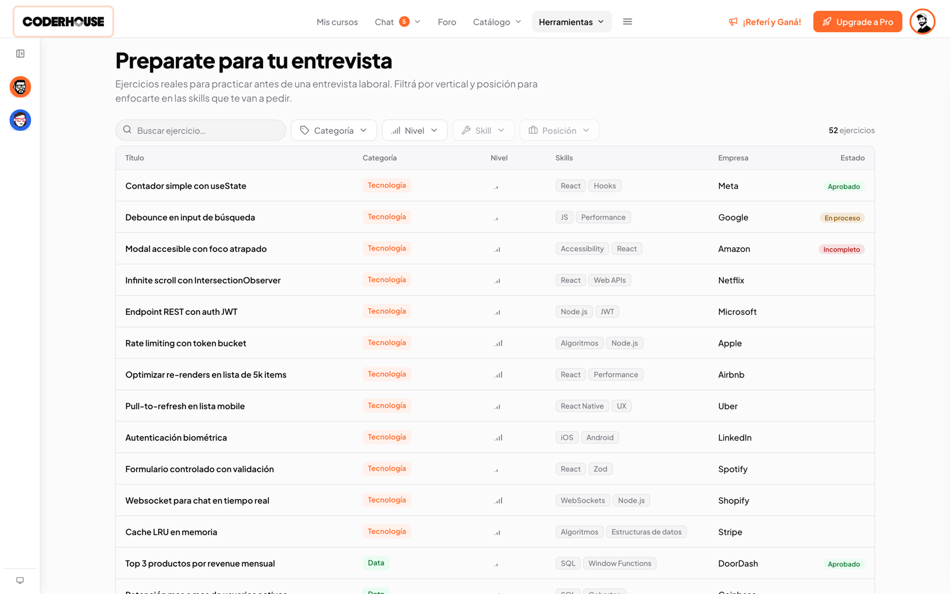Open the Skill filter dropdown
The width and height of the screenshot is (950, 594).
click(x=483, y=130)
